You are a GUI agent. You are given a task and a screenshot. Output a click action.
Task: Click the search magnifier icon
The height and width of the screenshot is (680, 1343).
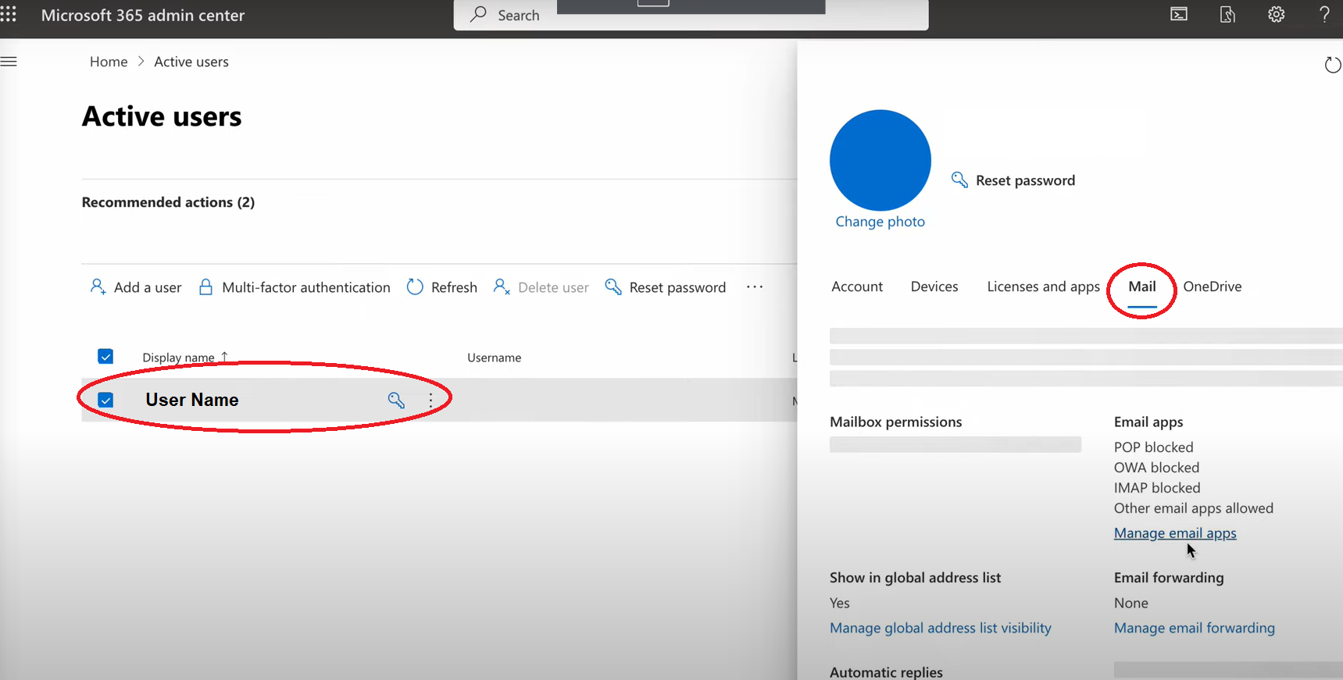coord(478,15)
